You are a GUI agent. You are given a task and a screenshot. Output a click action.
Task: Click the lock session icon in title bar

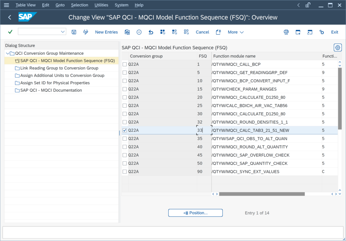point(308,5)
